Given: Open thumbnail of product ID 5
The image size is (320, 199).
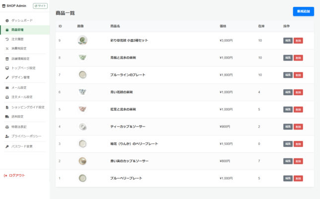Looking at the screenshot, I should pyautogui.click(x=82, y=109).
